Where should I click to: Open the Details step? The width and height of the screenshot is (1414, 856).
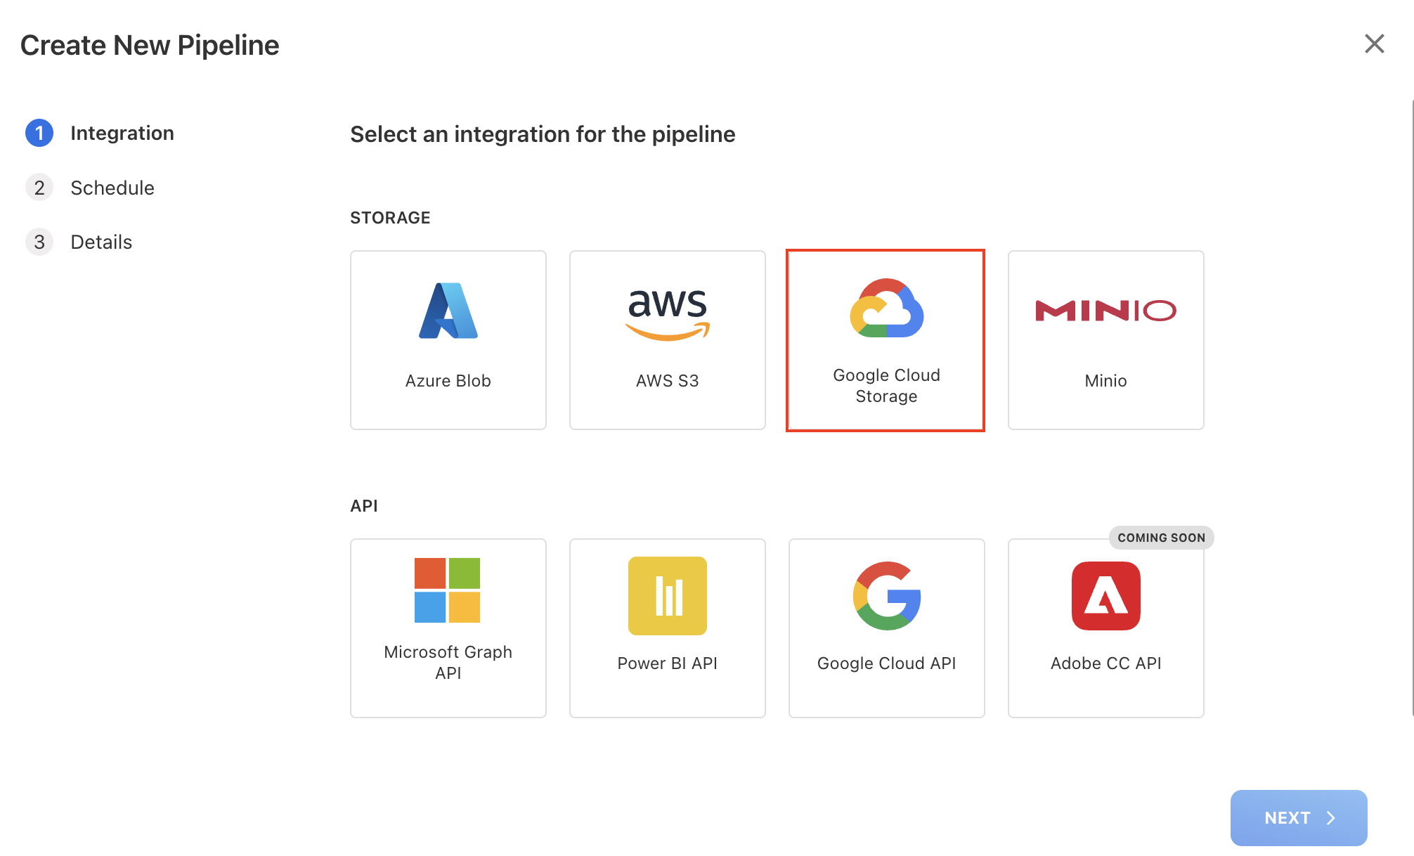coord(101,242)
